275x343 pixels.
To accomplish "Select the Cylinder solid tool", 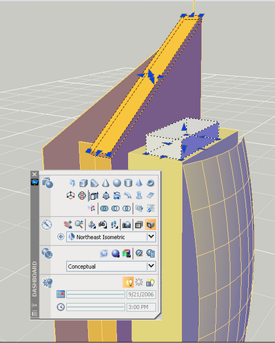I will tap(128, 183).
